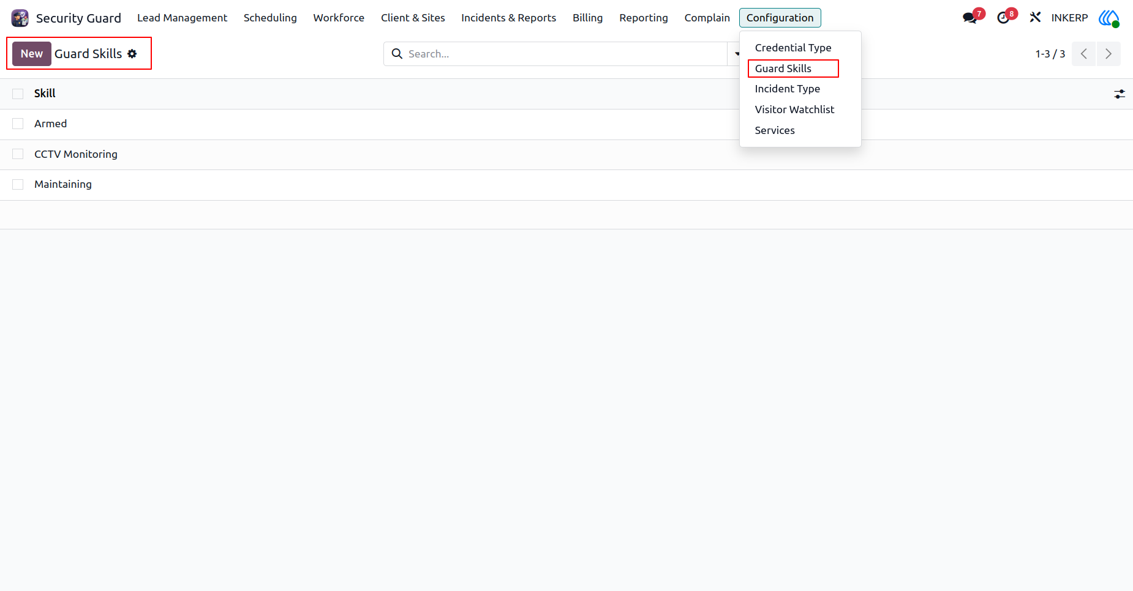Open the Scheduling menu
Viewport: 1133px width, 591px height.
pyautogui.click(x=270, y=18)
